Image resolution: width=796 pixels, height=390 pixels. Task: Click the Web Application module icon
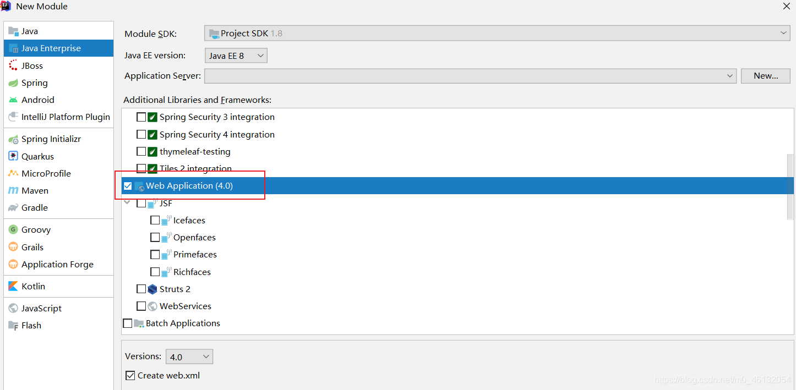139,186
